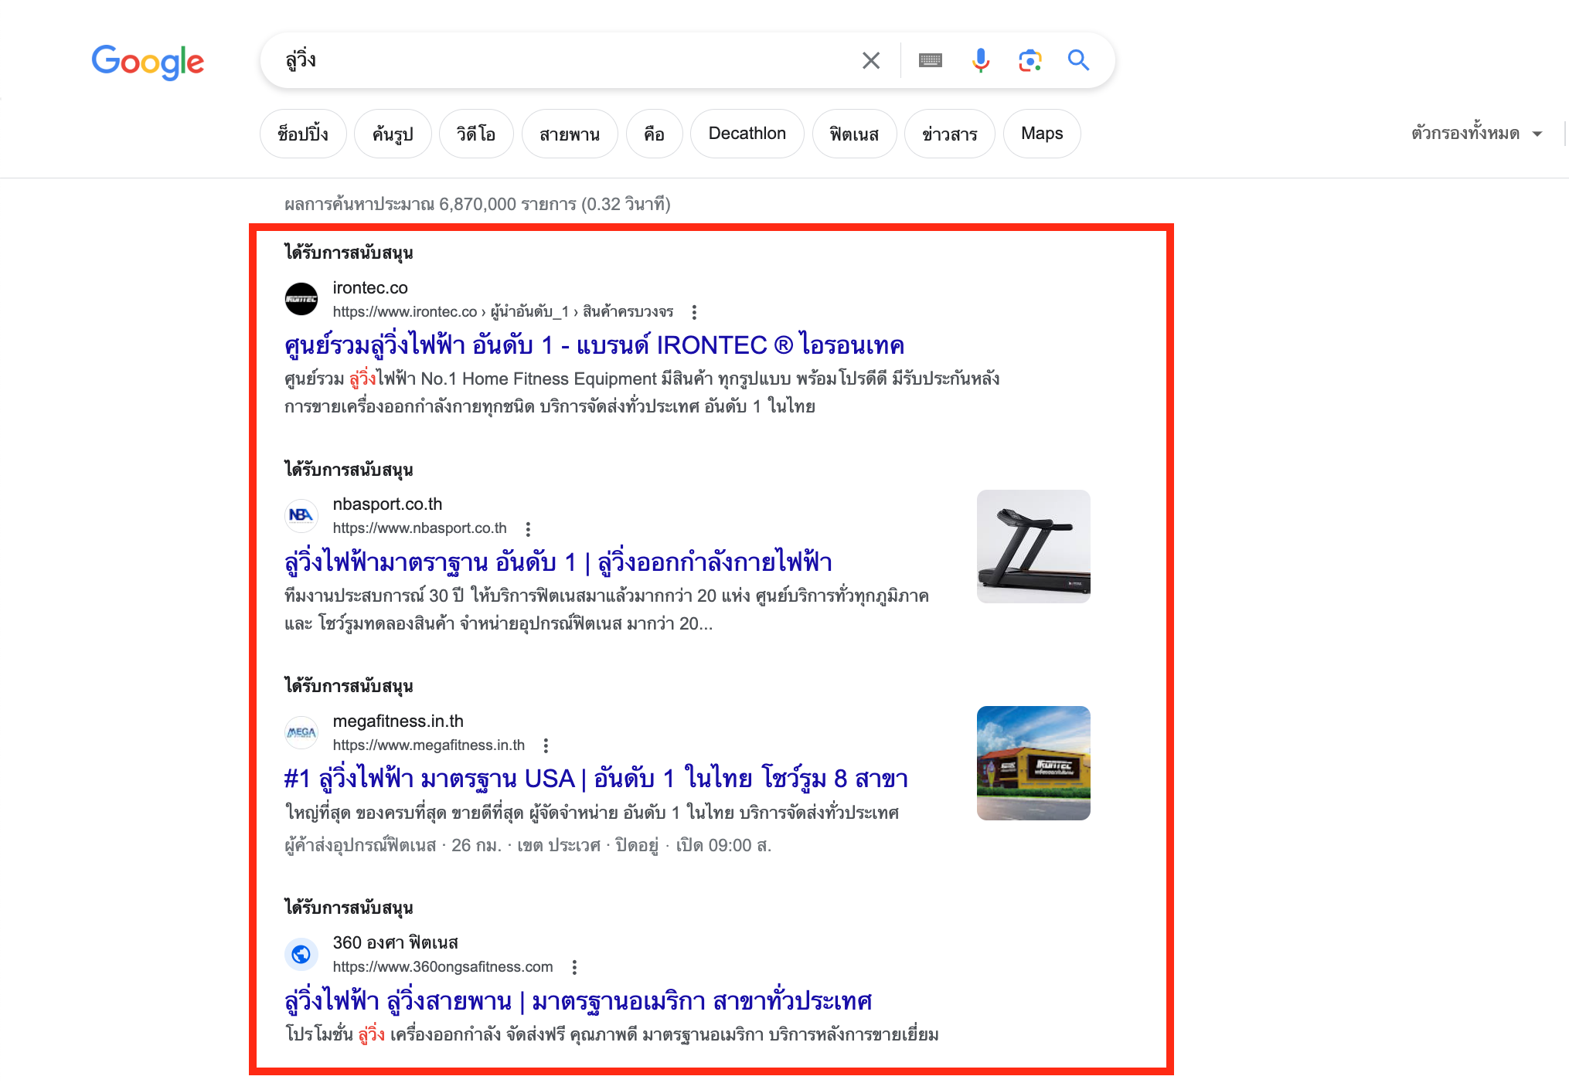This screenshot has height=1083, width=1569.
Task: Click the first ได้รับการสนับสนุน label above irontec.co
Action: tap(349, 253)
